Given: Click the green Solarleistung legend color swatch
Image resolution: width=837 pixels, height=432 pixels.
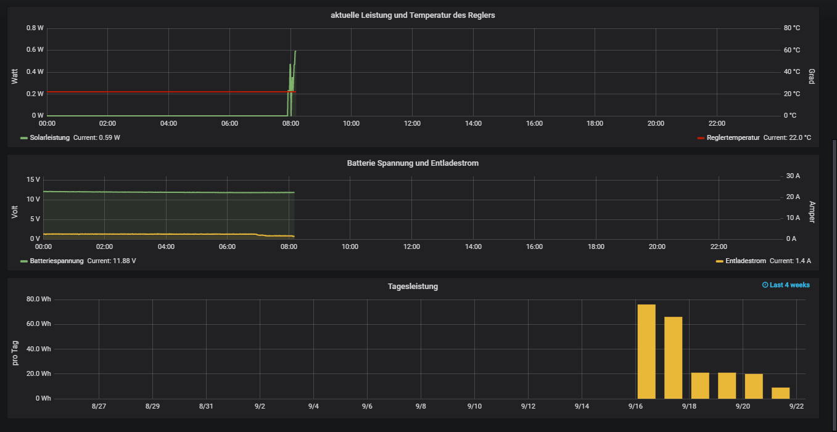Looking at the screenshot, I should tap(24, 138).
